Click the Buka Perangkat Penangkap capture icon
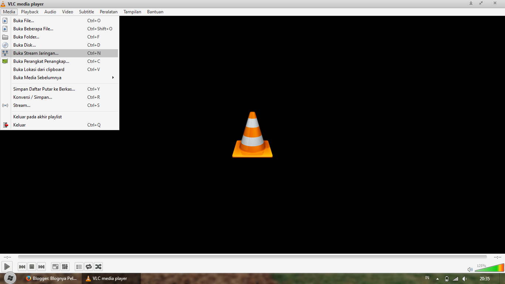Viewport: 505px width, 284px height. tap(5, 61)
